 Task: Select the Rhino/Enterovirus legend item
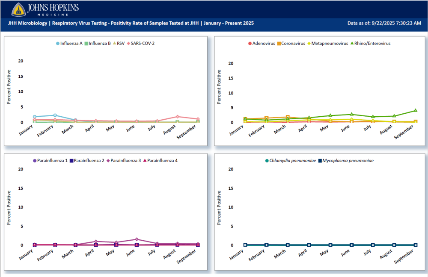pos(370,43)
